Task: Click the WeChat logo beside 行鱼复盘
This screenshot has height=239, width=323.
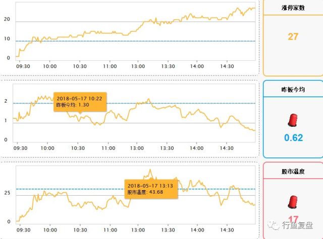Action: pos(275,225)
